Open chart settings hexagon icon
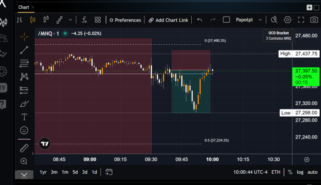 coord(288,20)
